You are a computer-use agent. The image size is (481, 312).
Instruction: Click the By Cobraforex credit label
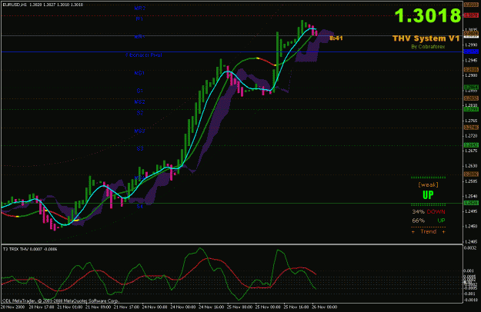click(x=428, y=47)
